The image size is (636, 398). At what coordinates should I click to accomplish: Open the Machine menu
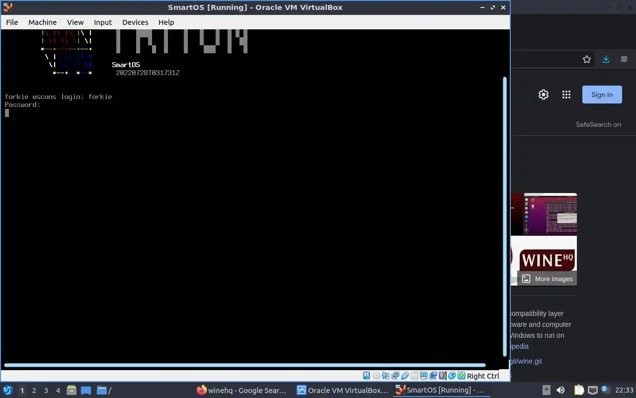[x=42, y=22]
